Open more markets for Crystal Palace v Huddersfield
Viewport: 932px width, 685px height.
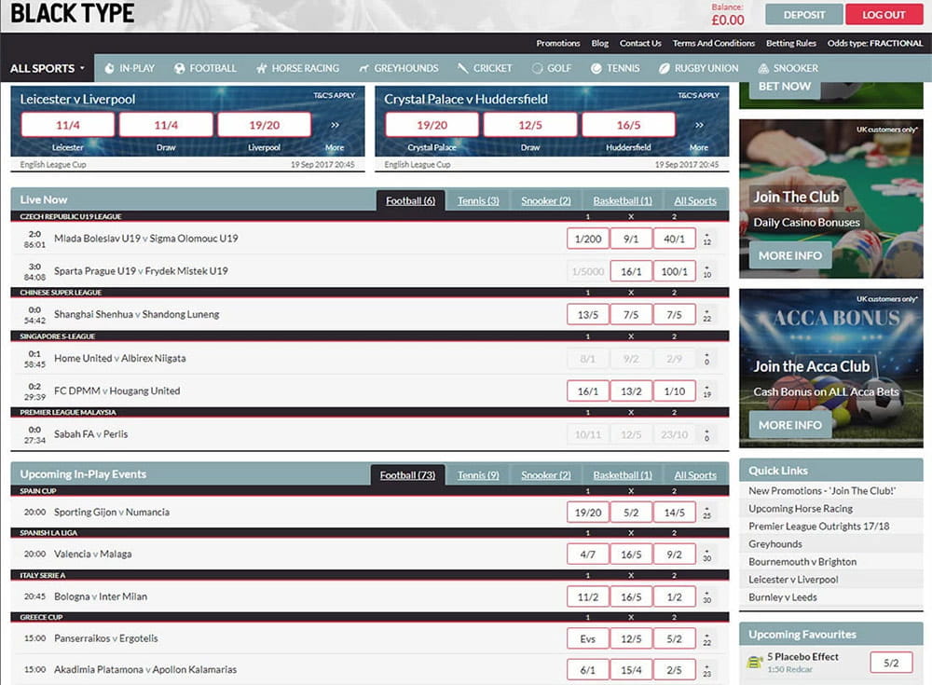pos(699,125)
